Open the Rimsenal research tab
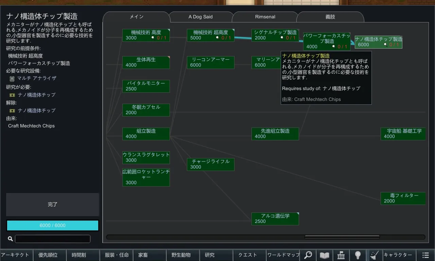 pos(265,17)
